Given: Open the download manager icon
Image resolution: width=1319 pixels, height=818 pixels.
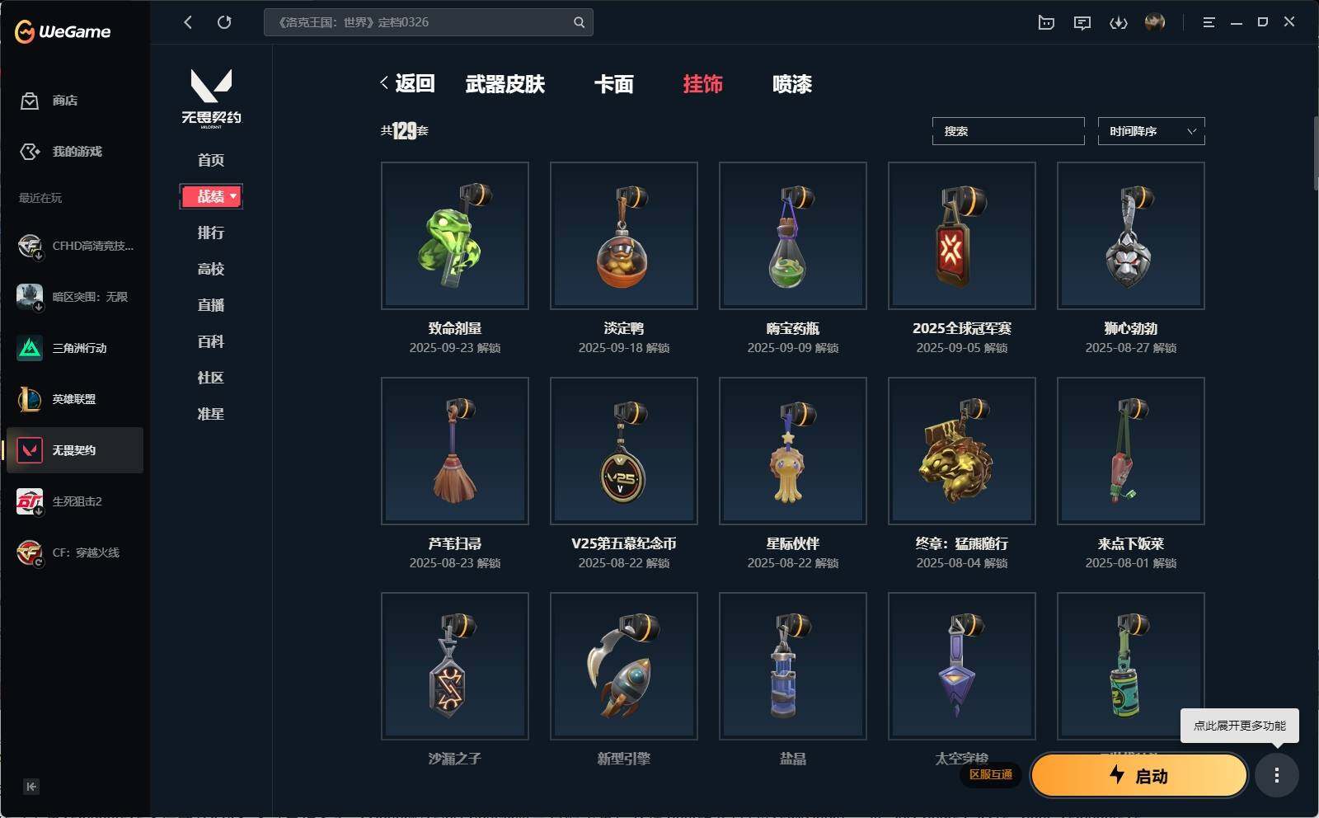Looking at the screenshot, I should 1118,22.
